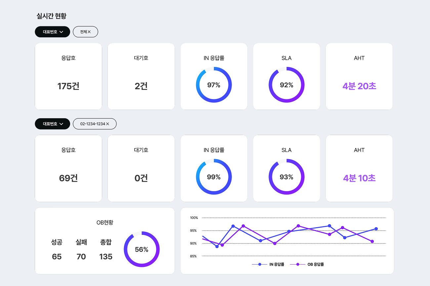
Task: Click the 99% IN 응답률 donut gauge
Action: click(214, 177)
